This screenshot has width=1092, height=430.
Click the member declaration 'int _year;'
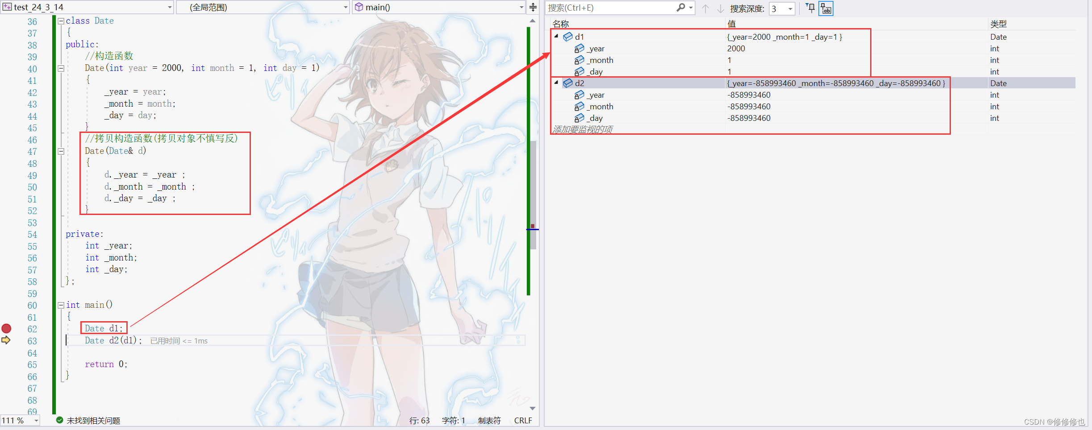tap(109, 246)
